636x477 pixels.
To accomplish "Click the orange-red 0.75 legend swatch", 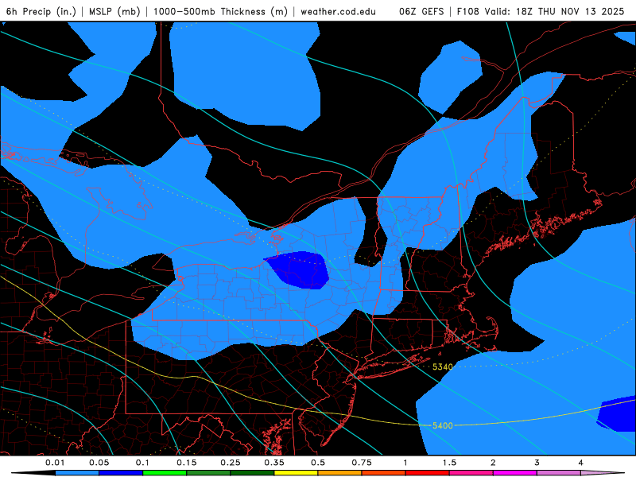I will click(384, 473).
